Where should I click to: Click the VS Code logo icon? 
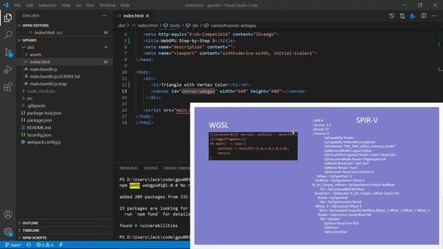tap(6, 5)
